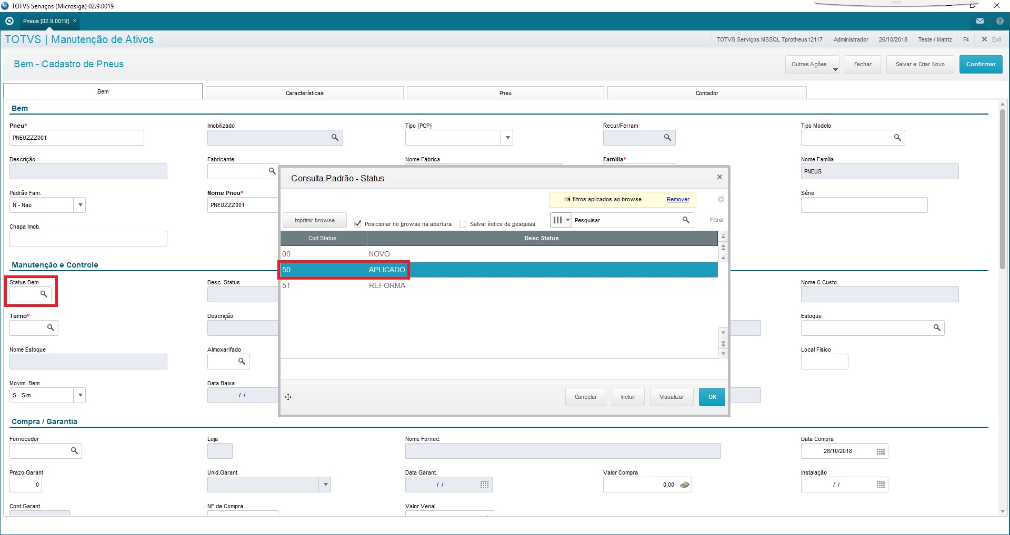Click the scroll-down arrow in status list
The height and width of the screenshot is (535, 1010).
[x=723, y=333]
